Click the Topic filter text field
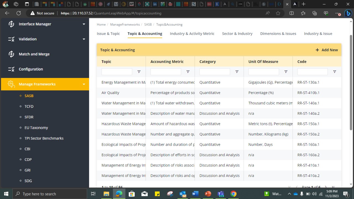 (x=117, y=72)
